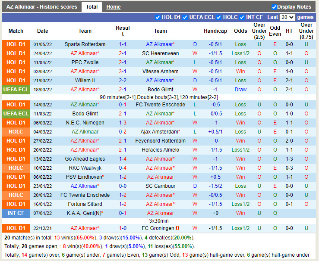Toggle the HOLC competition checkbox

(x=219, y=17)
